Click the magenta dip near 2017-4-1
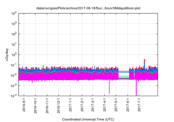The width and height of the screenshot is (174, 122). [x=109, y=89]
